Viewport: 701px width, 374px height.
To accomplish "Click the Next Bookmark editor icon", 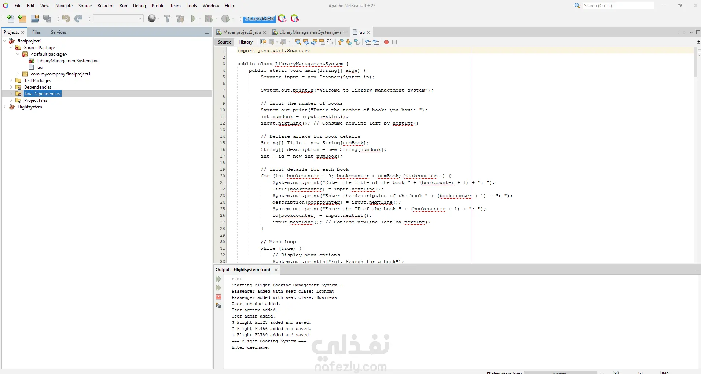I will coord(349,42).
